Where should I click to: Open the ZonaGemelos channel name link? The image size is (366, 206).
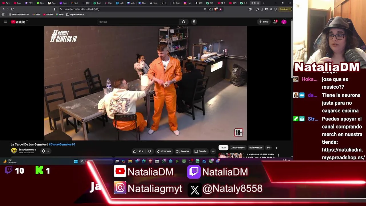pos(26,150)
